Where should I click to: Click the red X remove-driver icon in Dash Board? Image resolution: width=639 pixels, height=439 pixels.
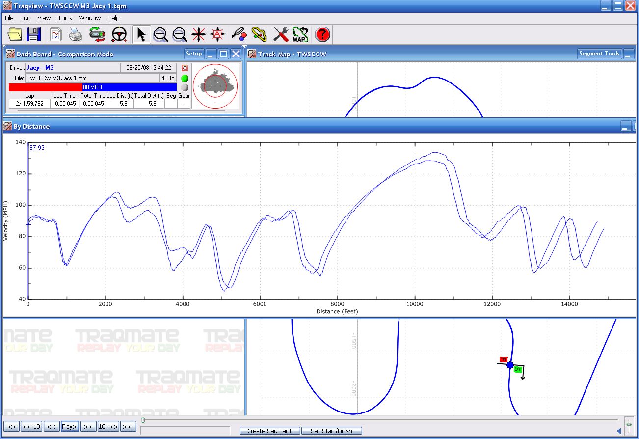point(185,68)
